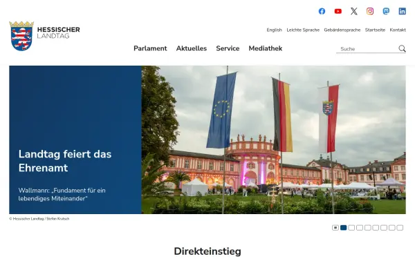
Task: Open the Mastodon profile icon
Action: [386, 11]
